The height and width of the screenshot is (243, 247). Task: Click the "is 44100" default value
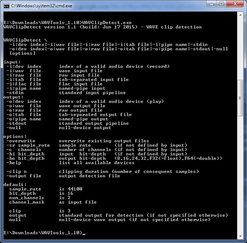coord(71,189)
